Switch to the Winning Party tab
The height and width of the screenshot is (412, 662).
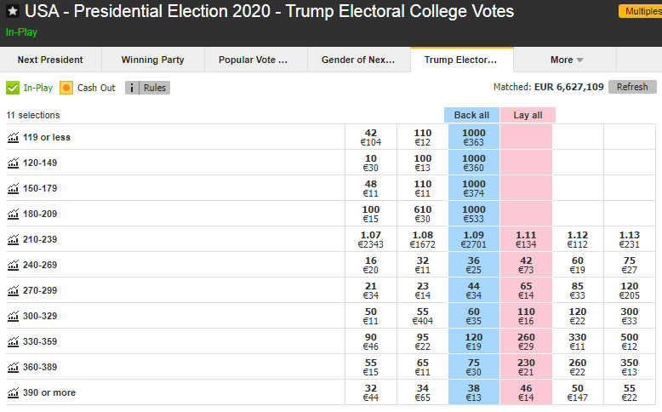click(x=152, y=60)
